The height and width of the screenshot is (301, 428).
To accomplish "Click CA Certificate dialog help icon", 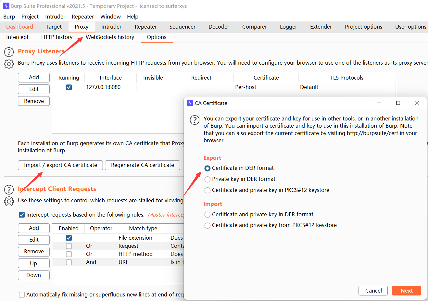I will tap(195, 120).
